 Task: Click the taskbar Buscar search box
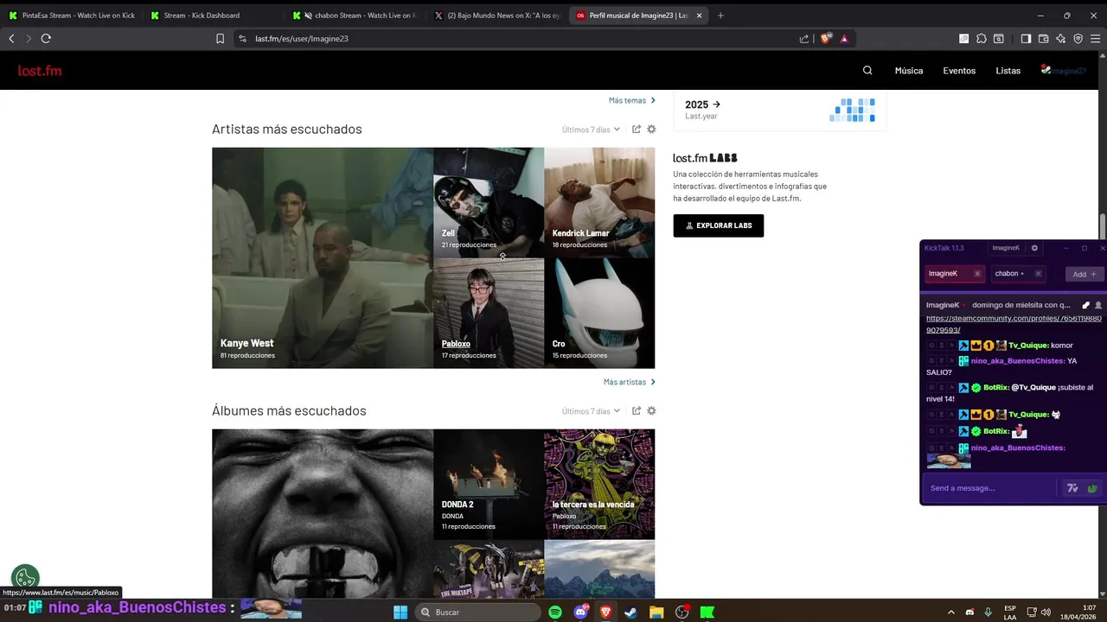(x=477, y=612)
